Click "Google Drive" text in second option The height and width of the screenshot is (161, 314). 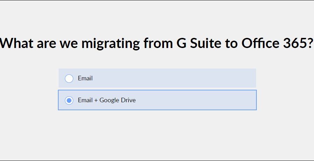pos(118,100)
